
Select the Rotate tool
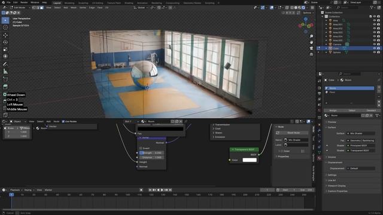click(x=5, y=42)
